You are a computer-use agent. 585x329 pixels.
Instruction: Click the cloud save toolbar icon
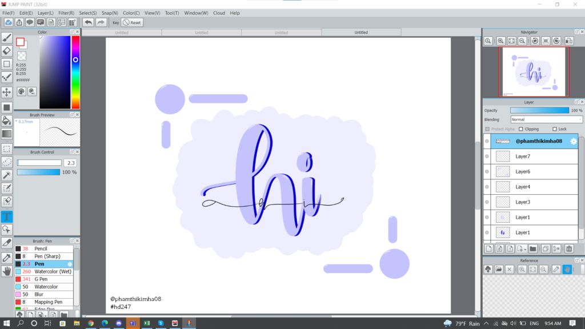click(8, 22)
